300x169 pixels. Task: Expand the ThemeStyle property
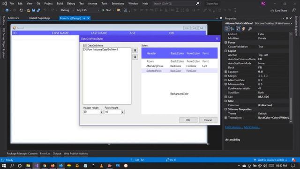[226, 118]
